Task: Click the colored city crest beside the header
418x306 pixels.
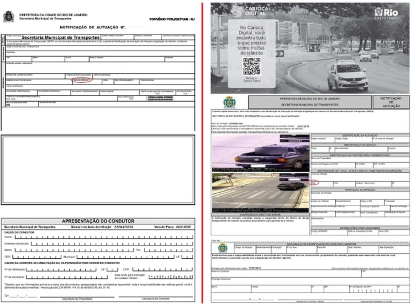Action: tap(229, 102)
